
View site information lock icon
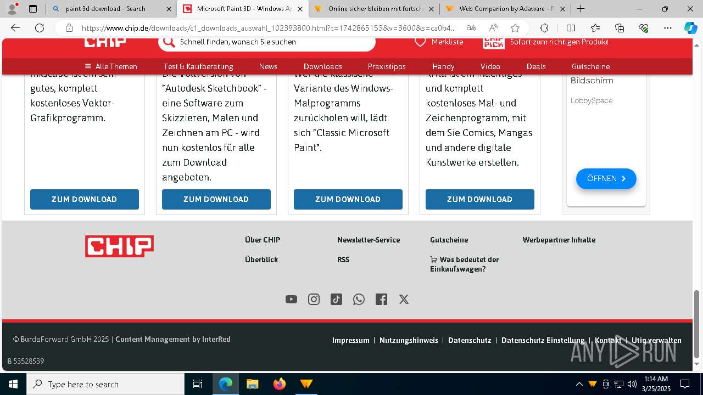pos(69,28)
